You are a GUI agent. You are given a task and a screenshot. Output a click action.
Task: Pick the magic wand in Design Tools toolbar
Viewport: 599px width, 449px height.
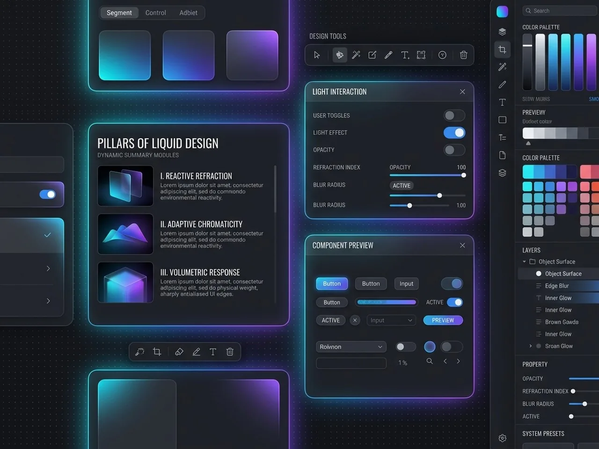tap(356, 55)
